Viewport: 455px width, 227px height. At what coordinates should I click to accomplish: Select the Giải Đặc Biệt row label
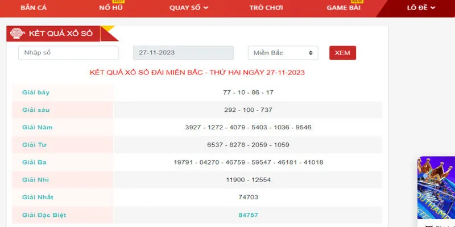(x=45, y=215)
